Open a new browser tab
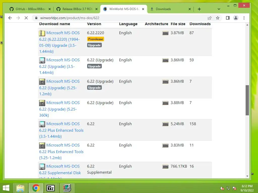The width and height of the screenshot is (258, 193). click(x=199, y=9)
